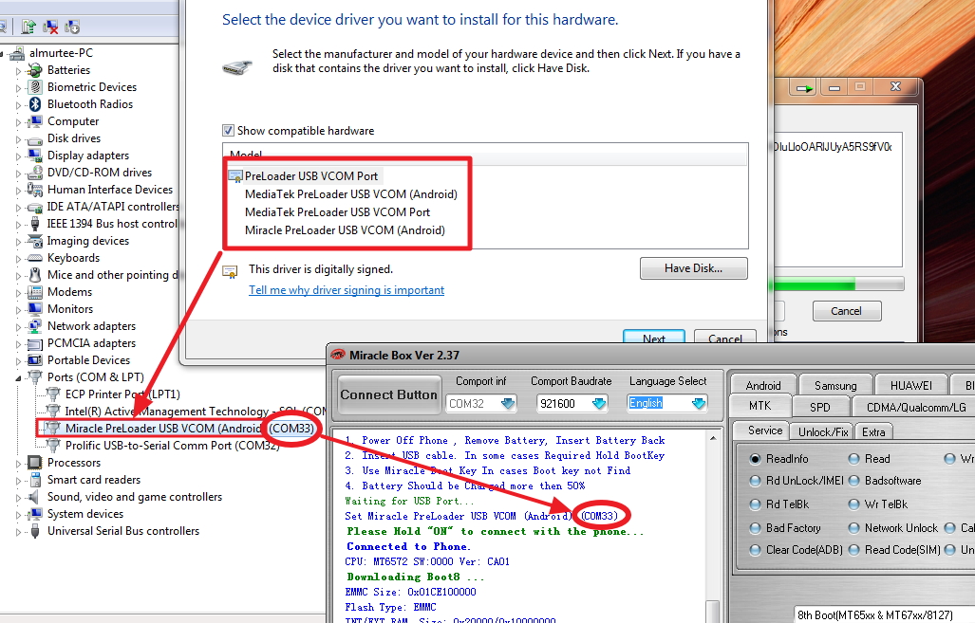
Task: Click the Mice and other pointing devices icon
Action: pos(35,275)
